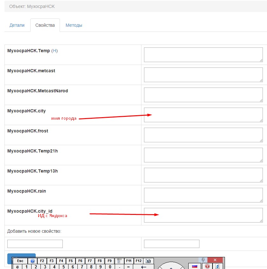This screenshot has width=267, height=269.
Task: Click the Russian flag language icon
Action: pos(195,266)
